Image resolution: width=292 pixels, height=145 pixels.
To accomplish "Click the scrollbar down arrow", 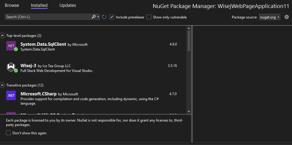I will [189, 111].
